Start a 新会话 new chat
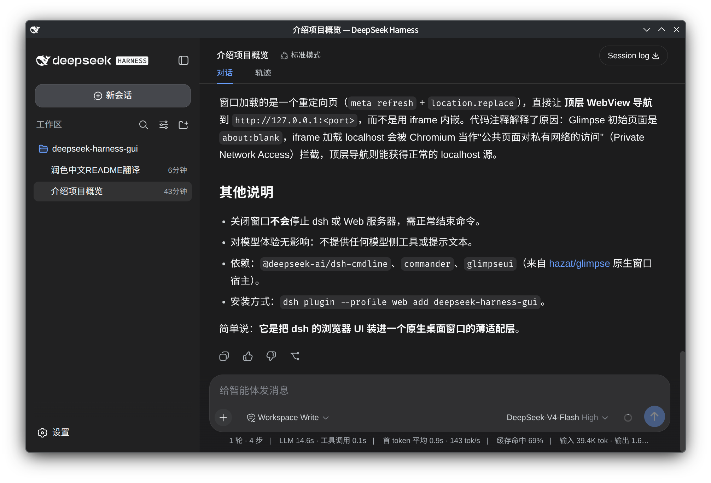The width and height of the screenshot is (711, 483). (113, 96)
